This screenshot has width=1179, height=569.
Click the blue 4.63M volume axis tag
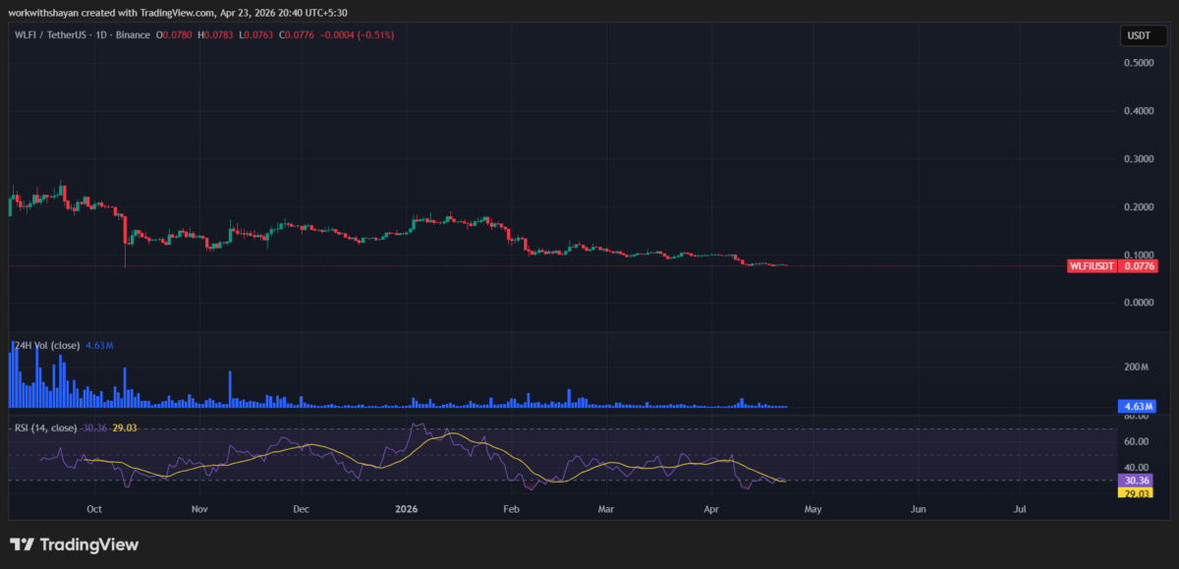(x=1138, y=406)
